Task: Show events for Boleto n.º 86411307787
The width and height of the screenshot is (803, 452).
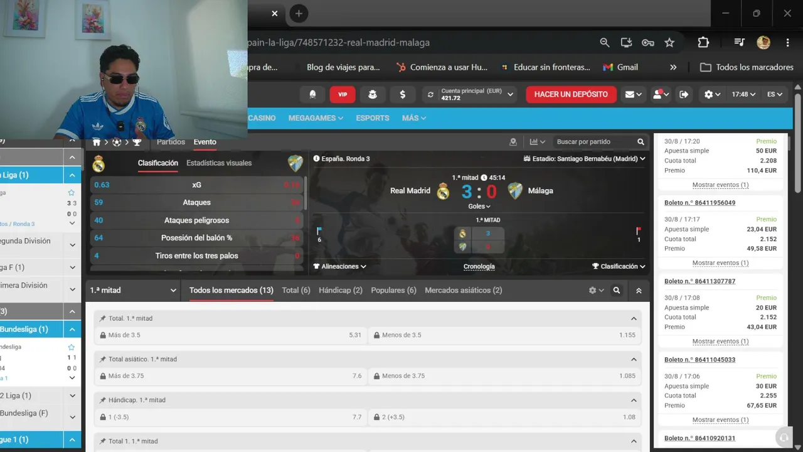Action: (720, 342)
